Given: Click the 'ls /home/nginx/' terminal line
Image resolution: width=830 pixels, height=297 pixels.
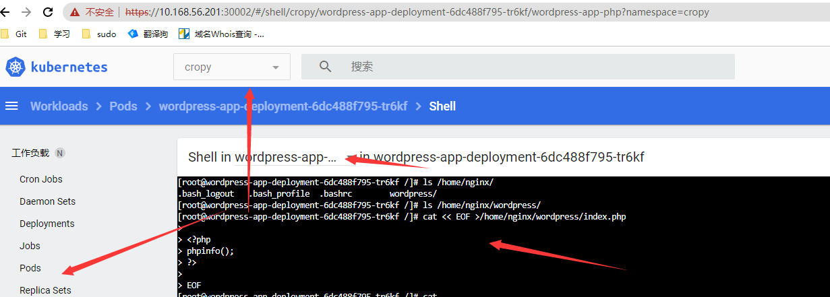Looking at the screenshot, I should [x=336, y=183].
